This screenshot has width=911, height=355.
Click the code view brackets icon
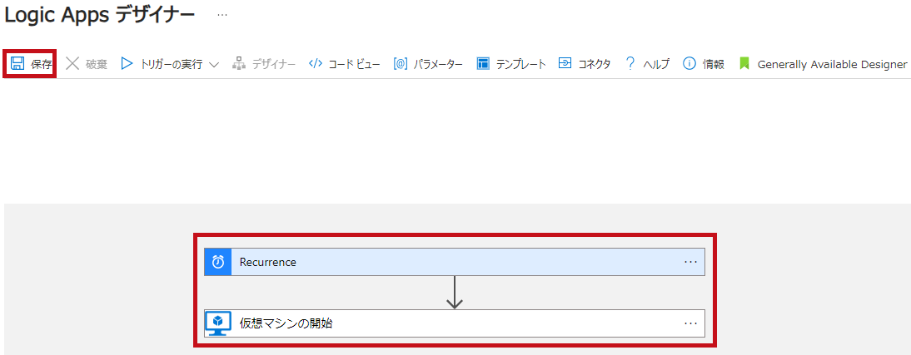(x=316, y=64)
